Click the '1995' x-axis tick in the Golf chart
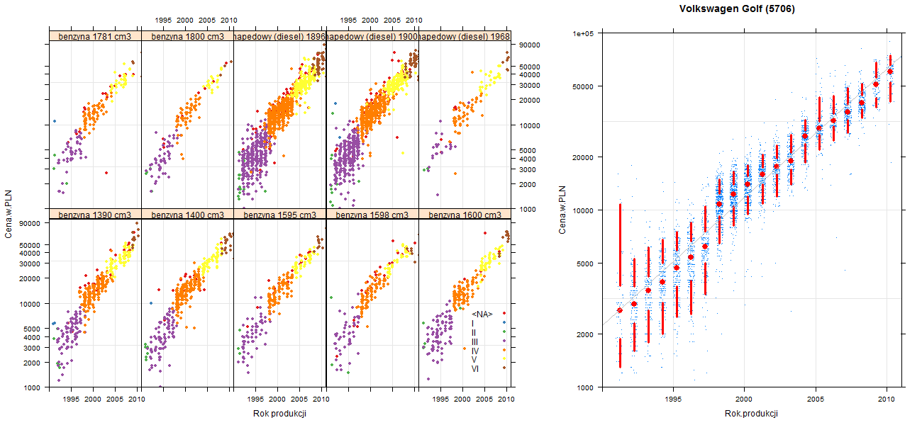This screenshot has height=425, width=922. tap(673, 400)
